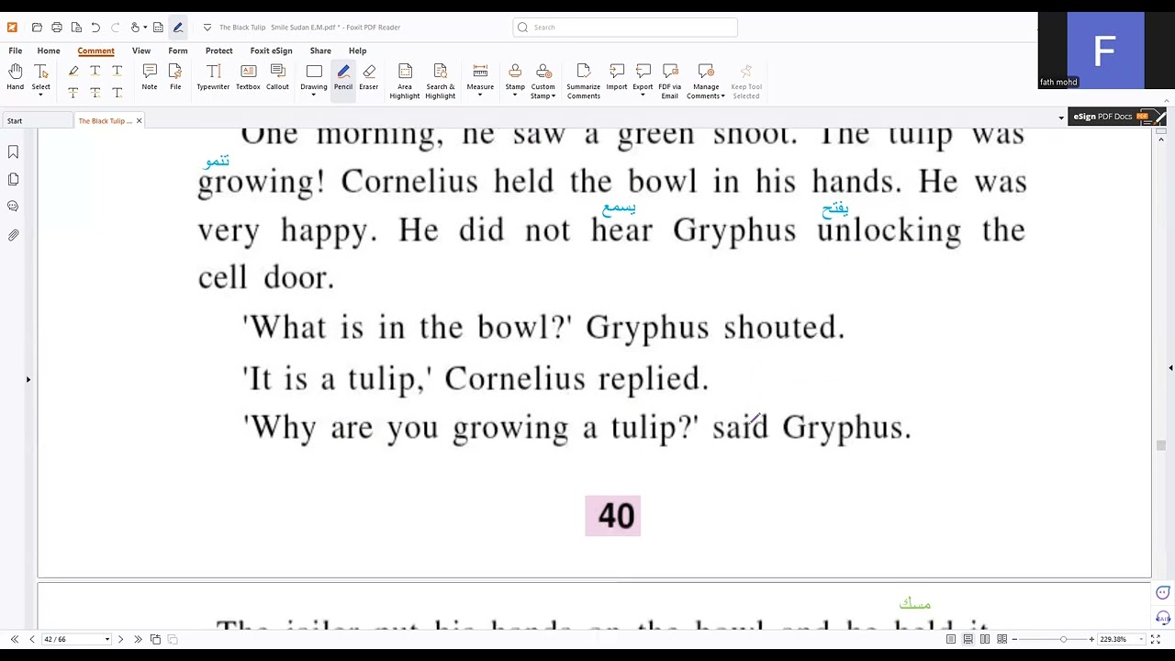Viewport: 1175px width, 661px height.
Task: Open the zoom percentage dropdown
Action: [1139, 639]
